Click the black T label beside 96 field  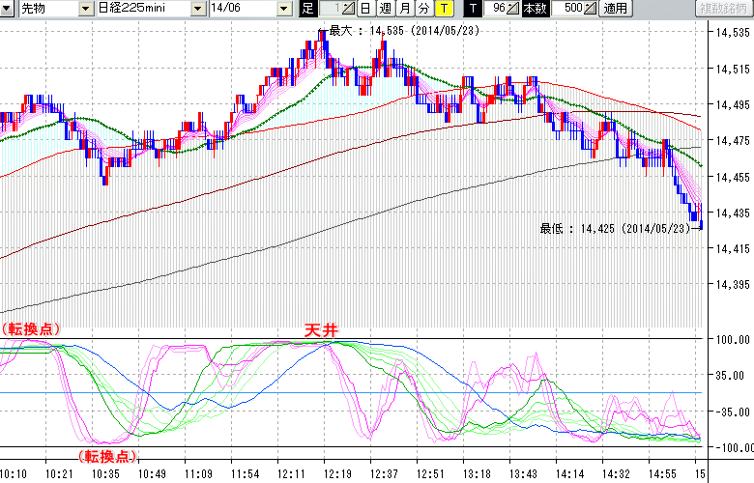(x=473, y=9)
